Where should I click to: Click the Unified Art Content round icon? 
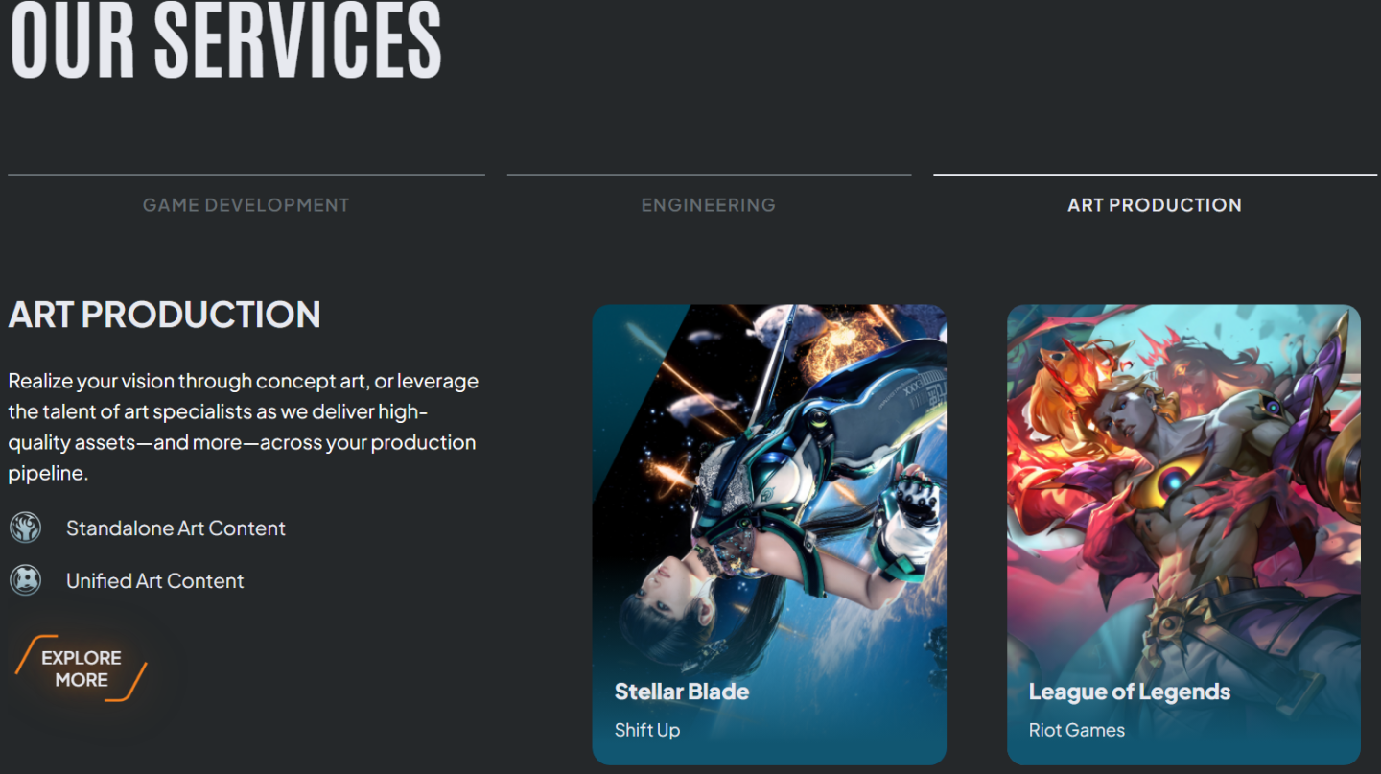[25, 580]
